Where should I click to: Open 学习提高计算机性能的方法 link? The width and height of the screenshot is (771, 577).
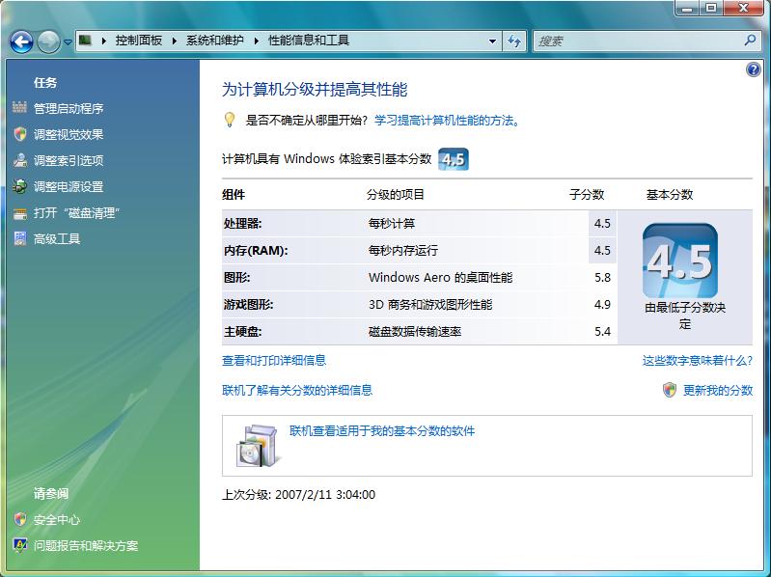click(447, 120)
